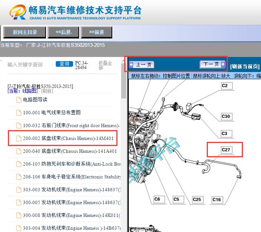Click the document icon beside 300-005
Screen dimensions: 261x232
tap(19, 203)
